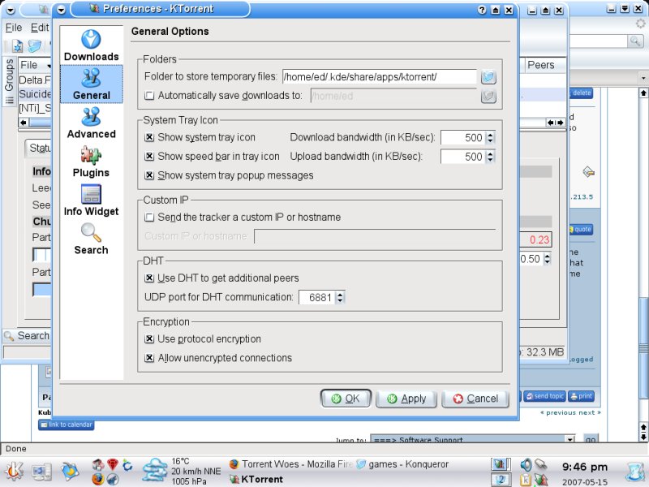Change the UDP port spinner for DHT
This screenshot has width=649, height=487.
(340, 298)
